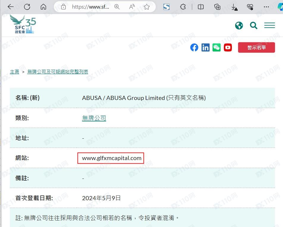Open the SFC LinkedIn page
Image resolution: width=283 pixels, height=227 pixels.
[x=205, y=48]
